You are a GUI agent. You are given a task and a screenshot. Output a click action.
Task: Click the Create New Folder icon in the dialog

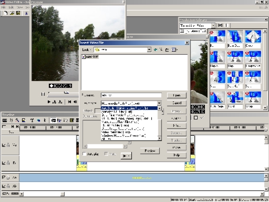tap(167, 50)
